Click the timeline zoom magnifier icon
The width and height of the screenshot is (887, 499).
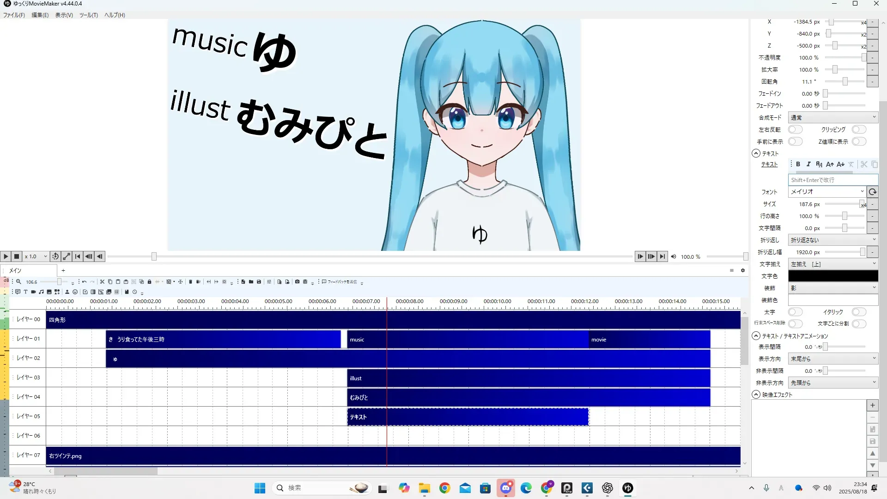18,282
